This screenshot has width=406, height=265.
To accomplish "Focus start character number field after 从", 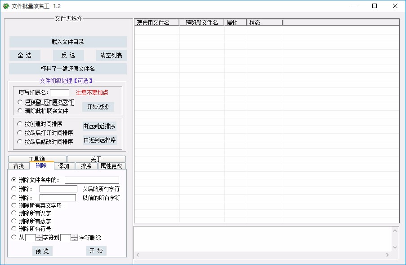I will [x=31, y=238].
